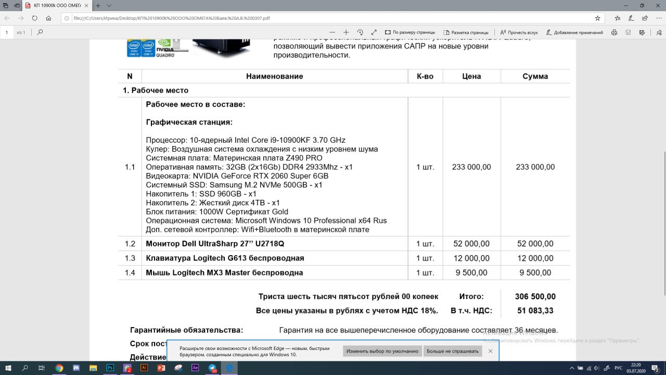The image size is (666, 375).
Task: Click 'Графическая станция:' heading text
Action: point(189,122)
